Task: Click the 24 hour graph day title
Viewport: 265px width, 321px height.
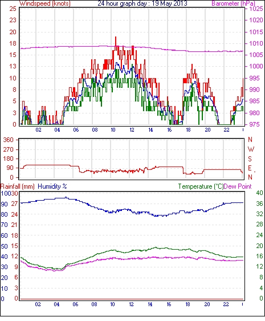Action: point(142,3)
